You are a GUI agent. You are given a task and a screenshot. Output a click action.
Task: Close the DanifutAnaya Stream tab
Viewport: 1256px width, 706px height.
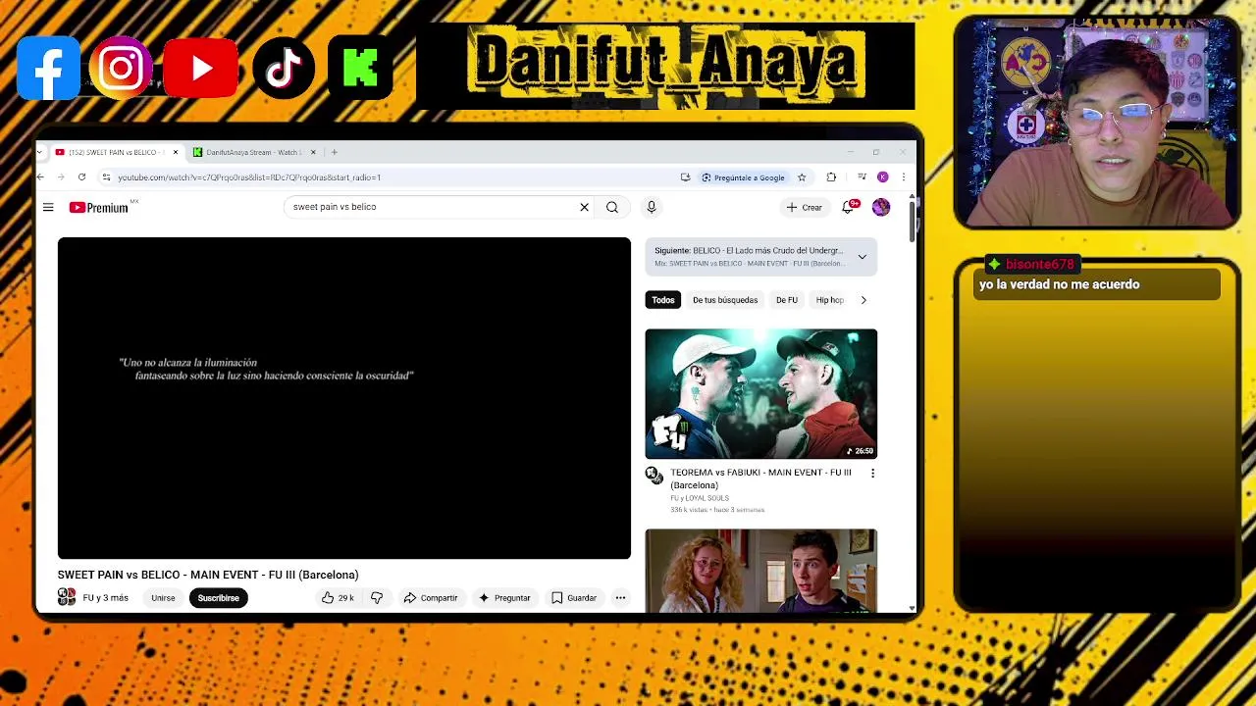click(313, 152)
